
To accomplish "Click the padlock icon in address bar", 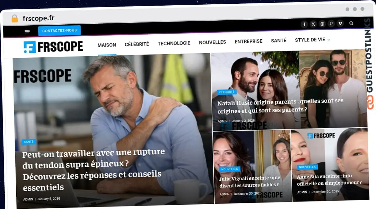I will pos(15,19).
